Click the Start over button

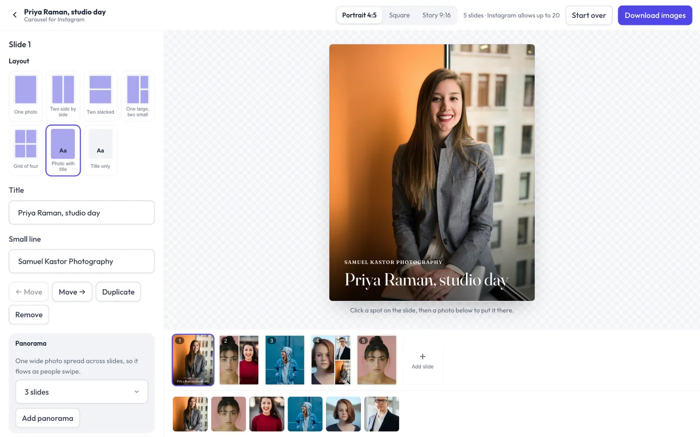[x=588, y=15]
